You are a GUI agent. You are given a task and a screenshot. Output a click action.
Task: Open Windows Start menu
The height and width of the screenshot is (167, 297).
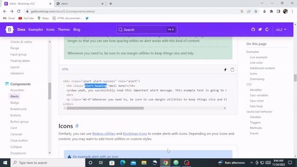click(5, 163)
